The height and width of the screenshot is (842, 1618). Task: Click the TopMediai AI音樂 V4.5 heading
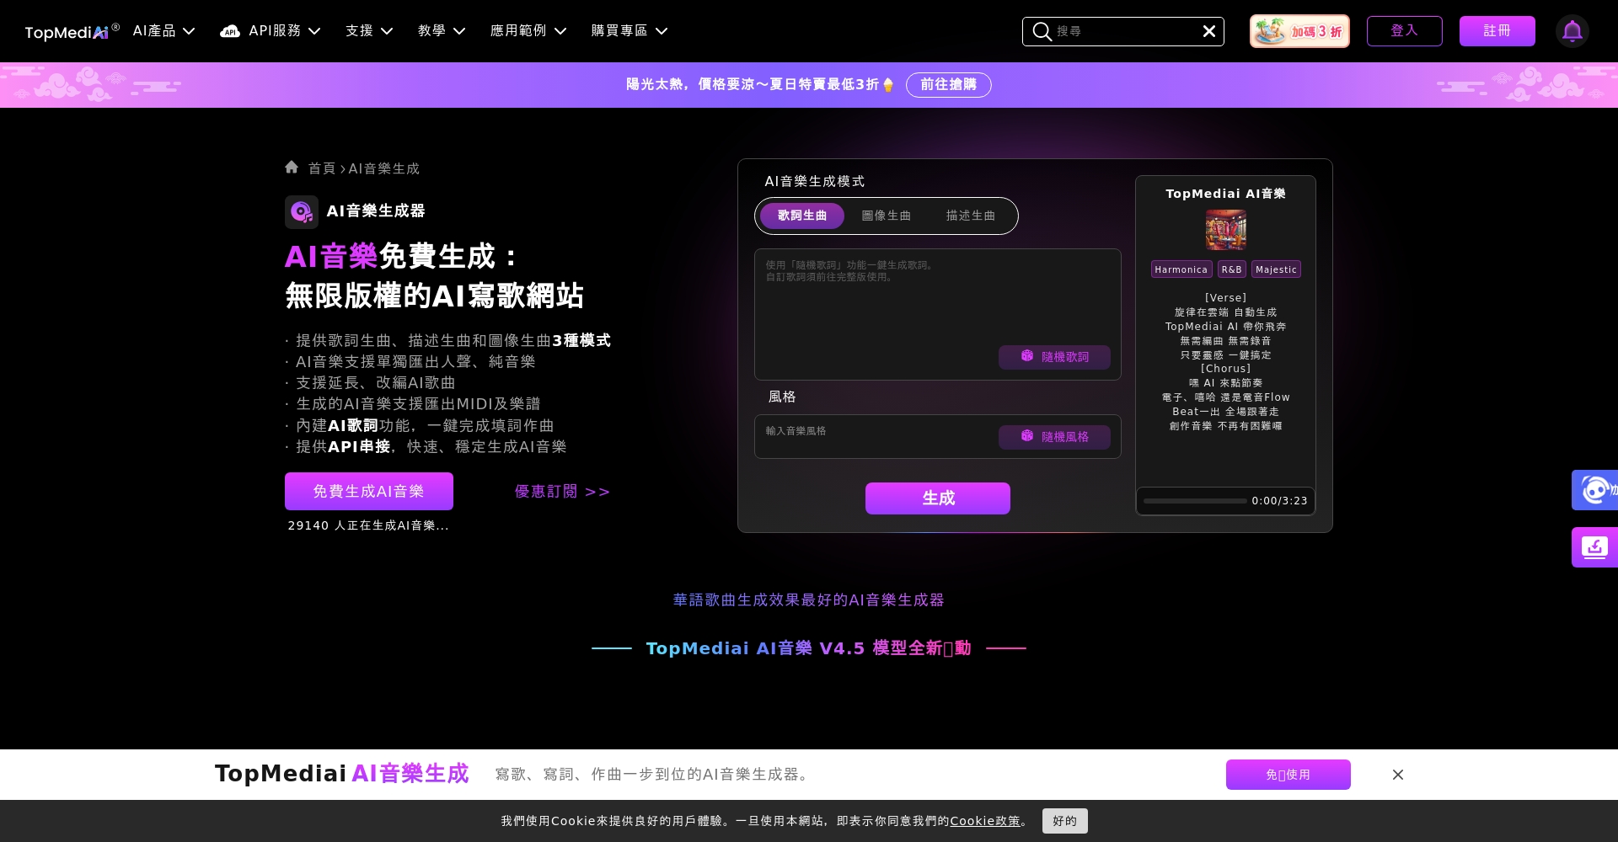click(x=809, y=648)
